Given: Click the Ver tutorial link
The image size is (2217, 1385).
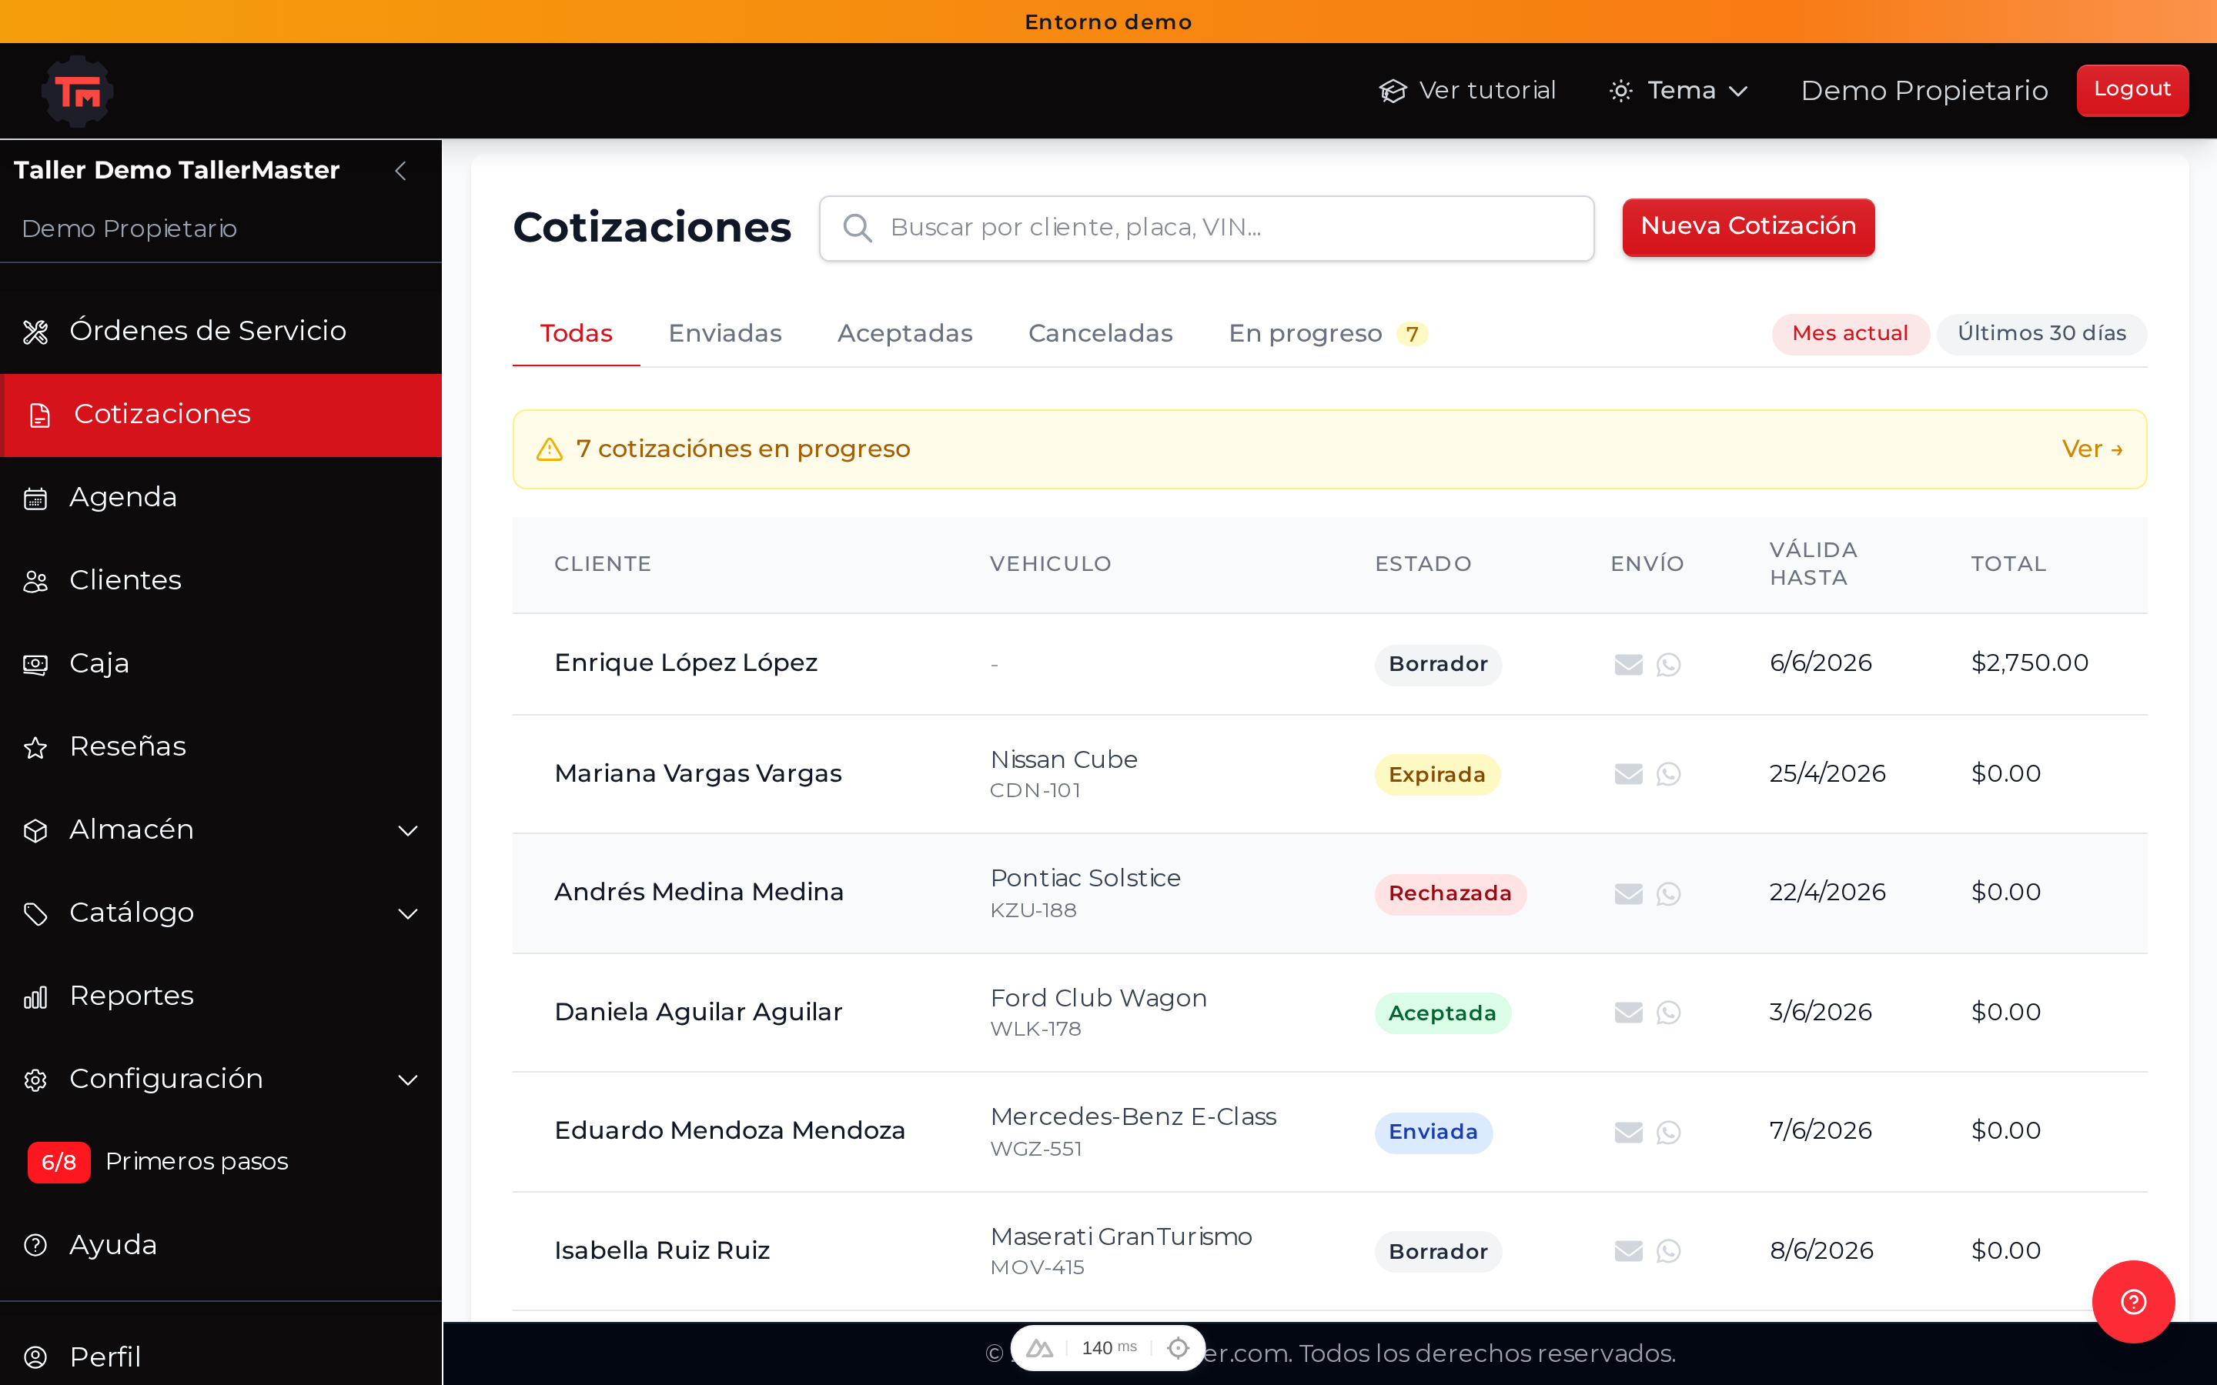Looking at the screenshot, I should tap(1468, 91).
